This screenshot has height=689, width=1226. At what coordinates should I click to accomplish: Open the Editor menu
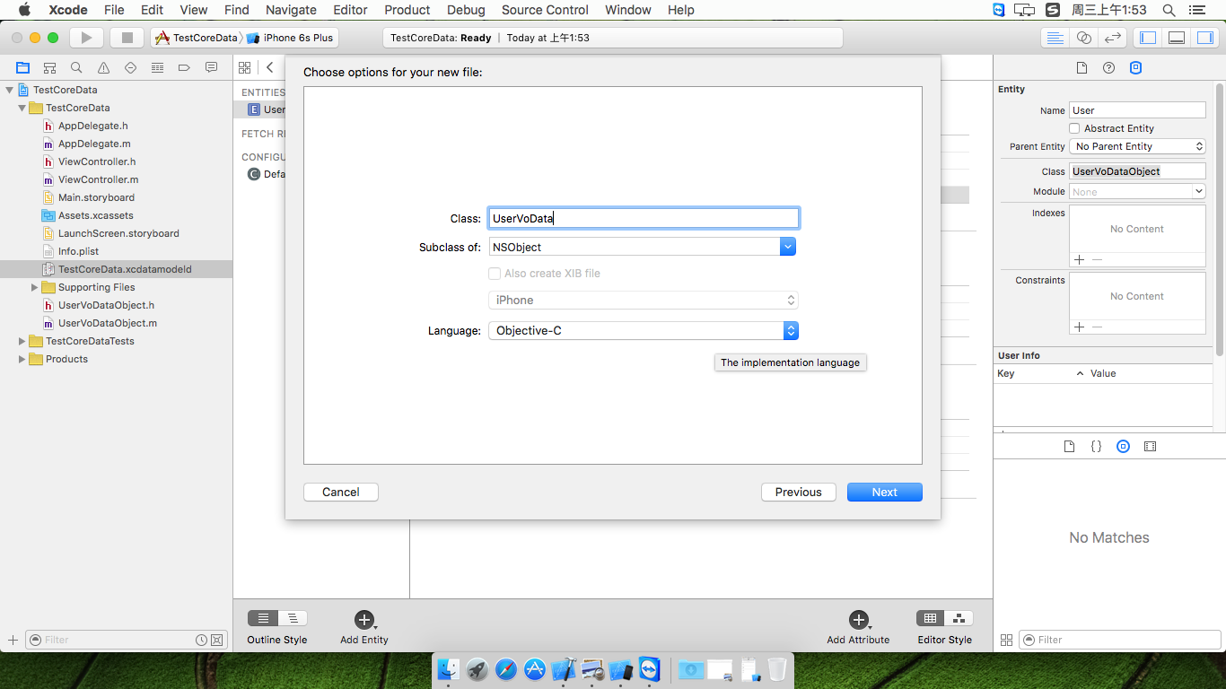350,10
